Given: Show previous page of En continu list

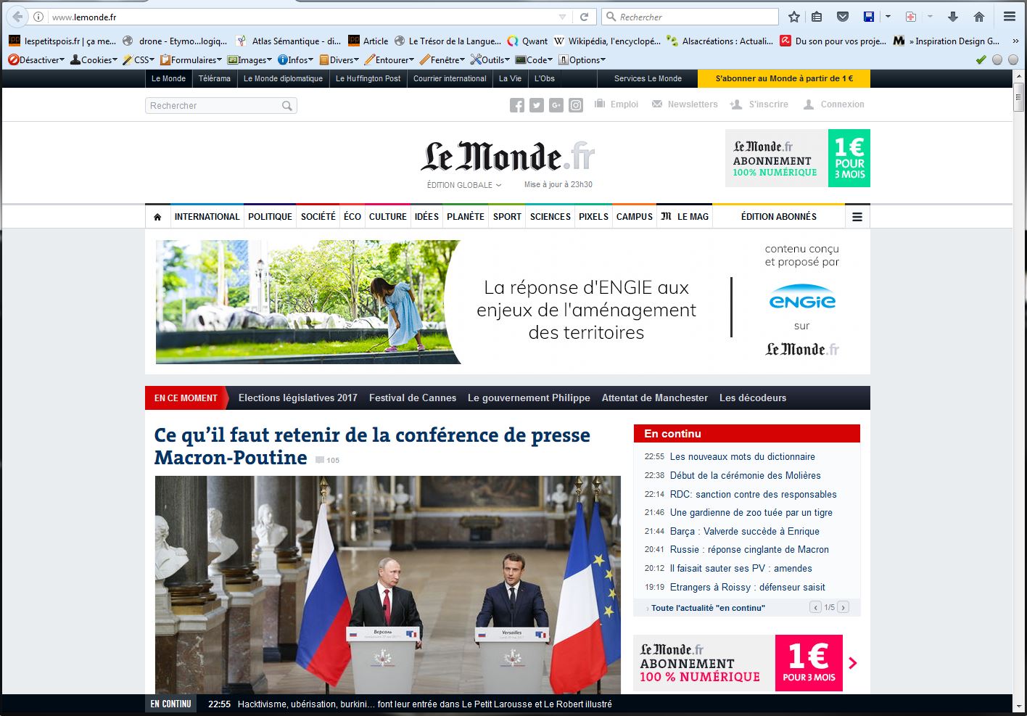Looking at the screenshot, I should tap(816, 608).
